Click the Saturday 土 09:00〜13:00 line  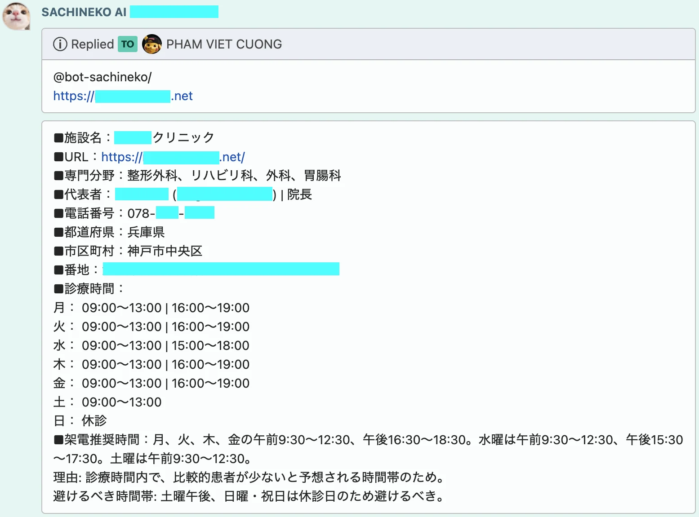pyautogui.click(x=107, y=402)
